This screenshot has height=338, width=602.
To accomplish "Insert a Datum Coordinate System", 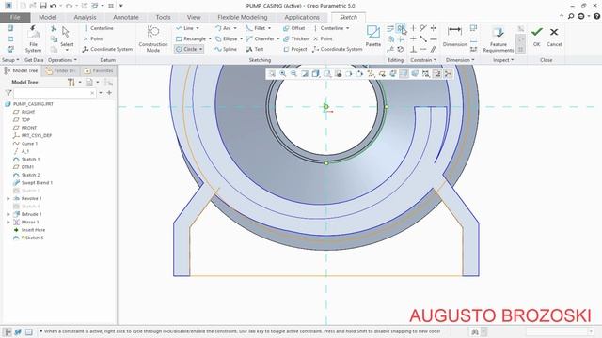I will point(107,49).
